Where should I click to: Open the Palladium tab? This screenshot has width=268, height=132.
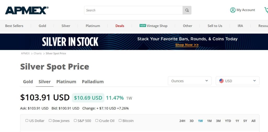pos(93,81)
